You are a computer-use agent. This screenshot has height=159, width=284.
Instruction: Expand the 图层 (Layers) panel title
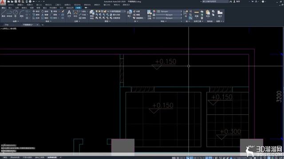107,21
